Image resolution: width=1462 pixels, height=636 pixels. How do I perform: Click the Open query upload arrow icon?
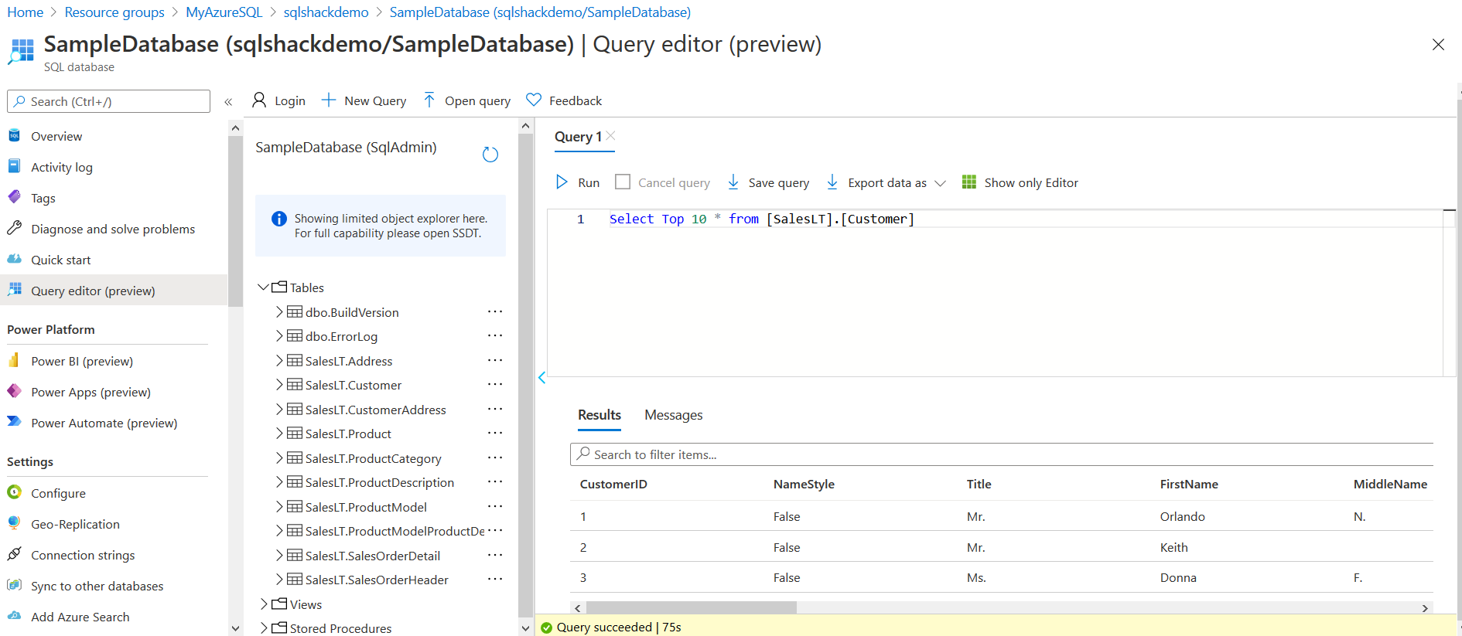pos(429,100)
